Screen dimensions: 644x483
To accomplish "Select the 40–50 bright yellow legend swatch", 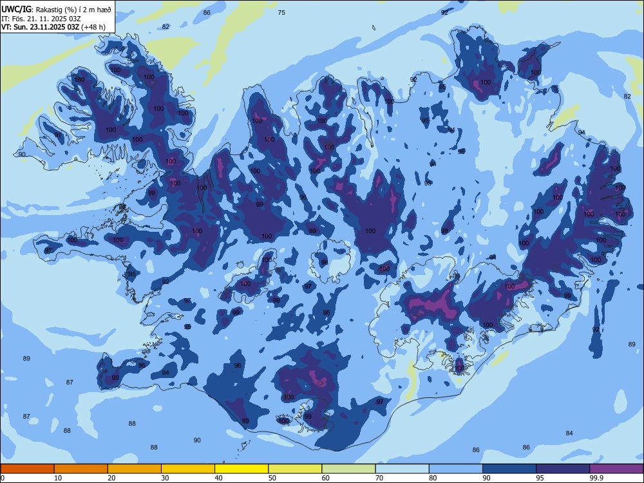I will (x=241, y=469).
